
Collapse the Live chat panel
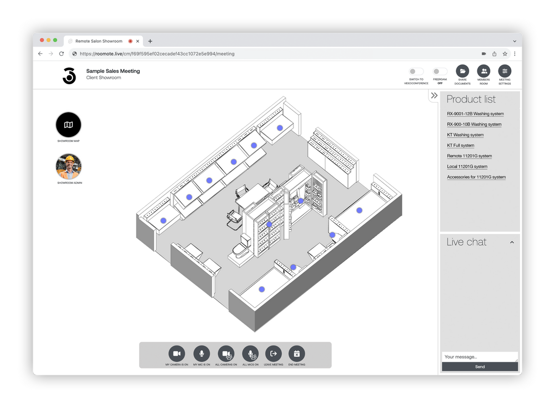tap(512, 242)
